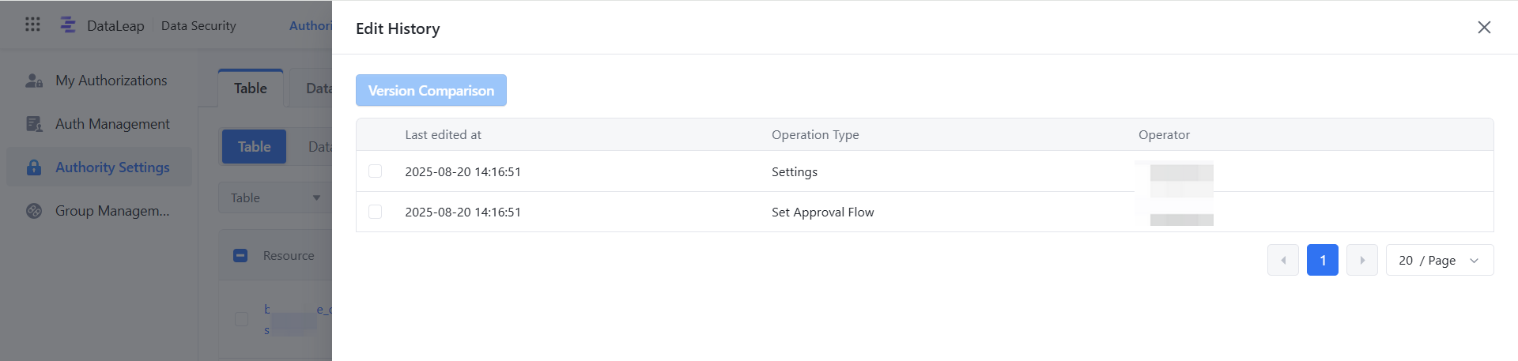
Task: Select the blue Table sub-tab
Action: point(254,147)
